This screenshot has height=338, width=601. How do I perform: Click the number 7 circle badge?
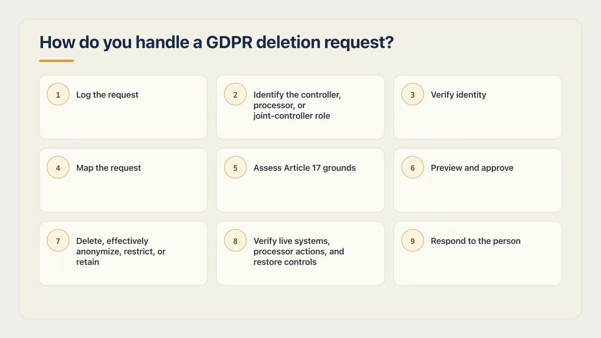(x=58, y=240)
